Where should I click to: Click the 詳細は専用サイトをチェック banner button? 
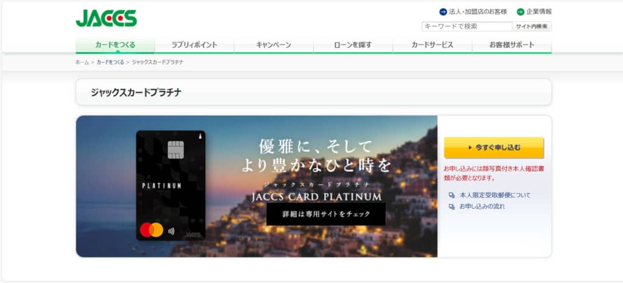325,214
